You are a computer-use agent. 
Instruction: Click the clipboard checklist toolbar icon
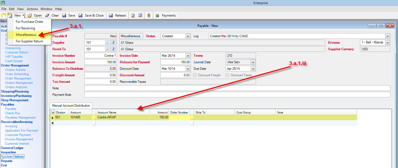[133, 15]
